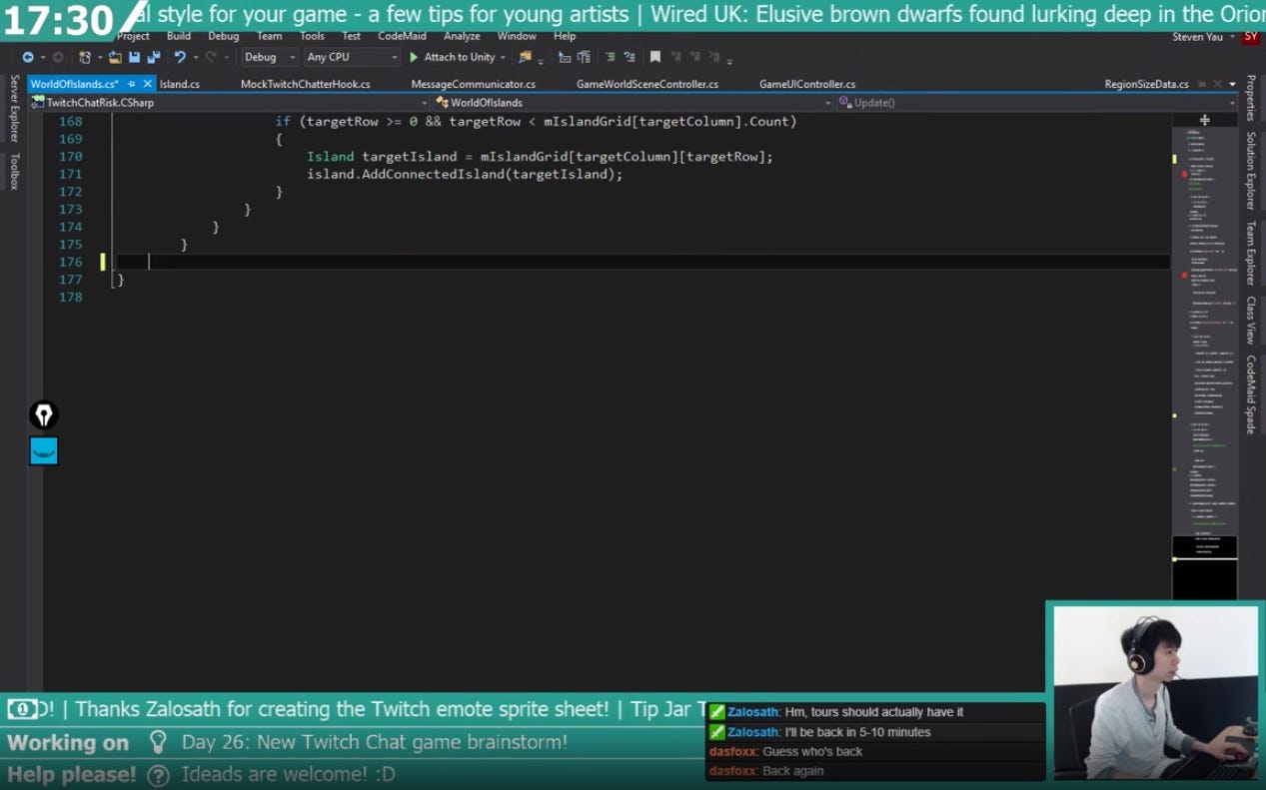1266x790 pixels.
Task: Open the Any CPU platform dropdown
Action: (352, 57)
